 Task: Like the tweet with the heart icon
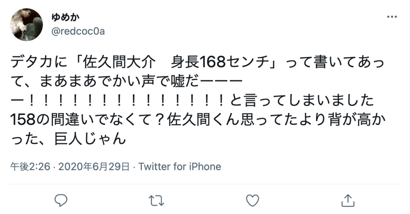pyautogui.click(x=253, y=201)
